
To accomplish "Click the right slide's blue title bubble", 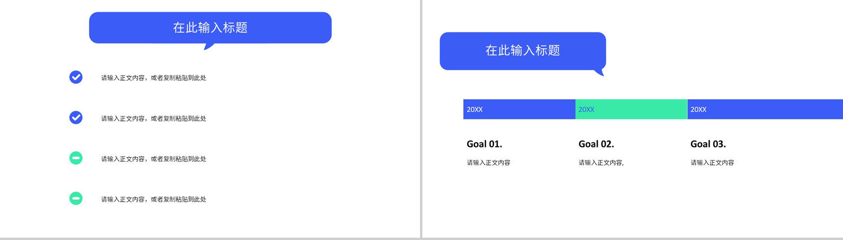I will 523,51.
